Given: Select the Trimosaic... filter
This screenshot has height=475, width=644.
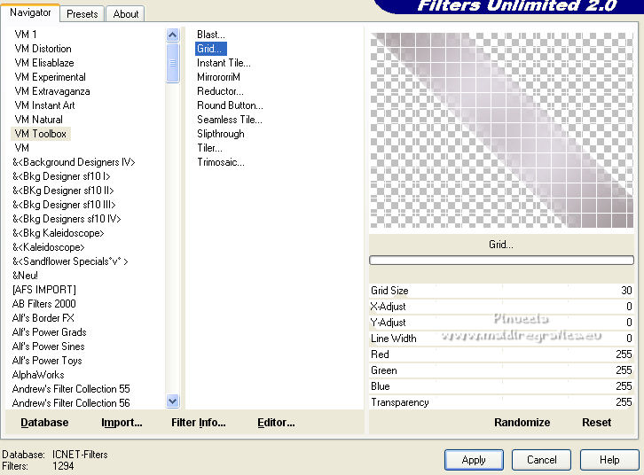Looking at the screenshot, I should pyautogui.click(x=221, y=162).
